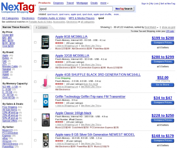Click related search apple ipod shuffle
The height and width of the screenshot is (148, 177).
click(x=102, y=14)
